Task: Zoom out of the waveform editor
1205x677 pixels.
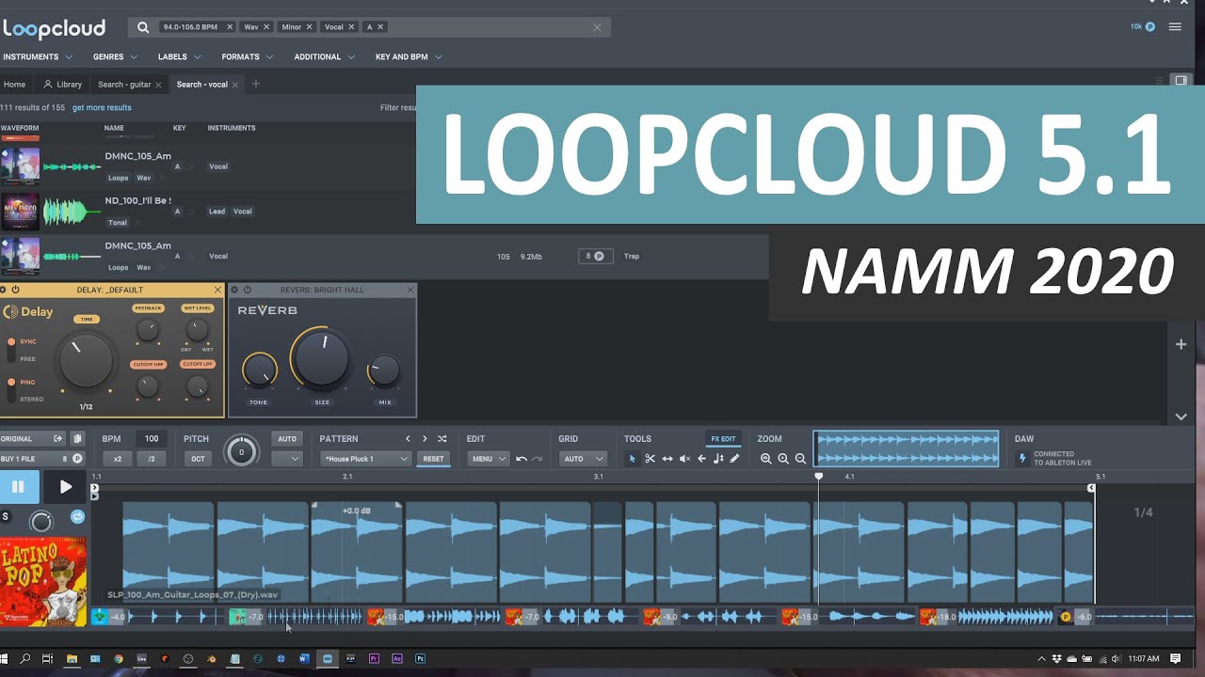Action: (800, 459)
